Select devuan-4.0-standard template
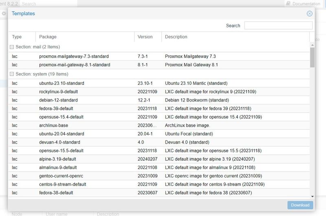 pyautogui.click(x=159, y=142)
